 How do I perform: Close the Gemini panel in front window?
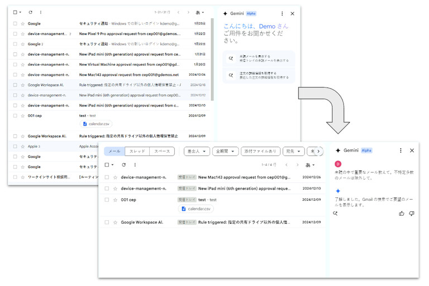(412, 151)
